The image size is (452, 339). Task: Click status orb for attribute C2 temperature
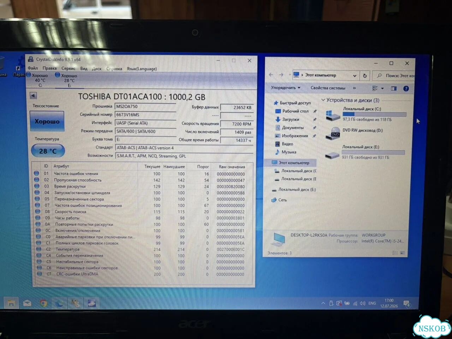tap(39, 249)
